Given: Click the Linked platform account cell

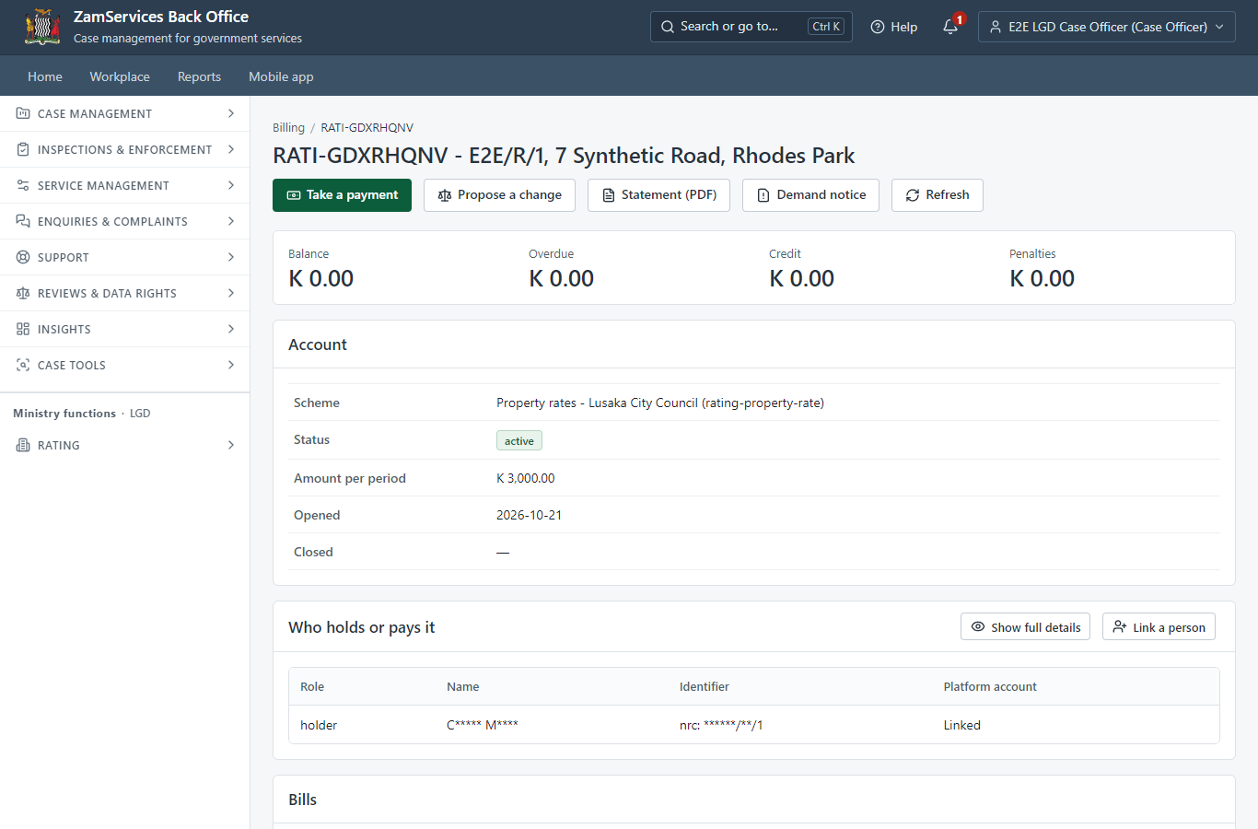Looking at the screenshot, I should (x=962, y=725).
